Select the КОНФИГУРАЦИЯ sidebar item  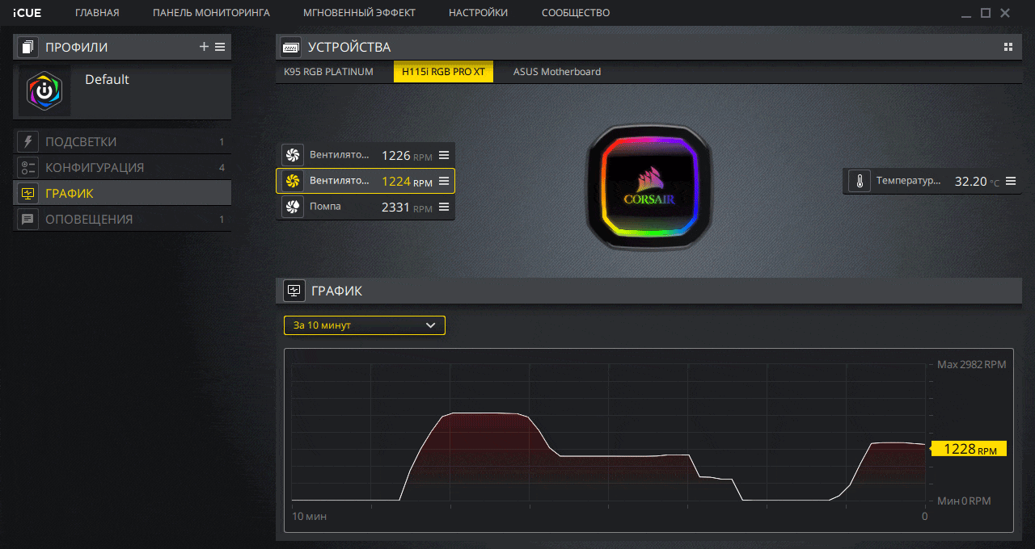(x=95, y=168)
